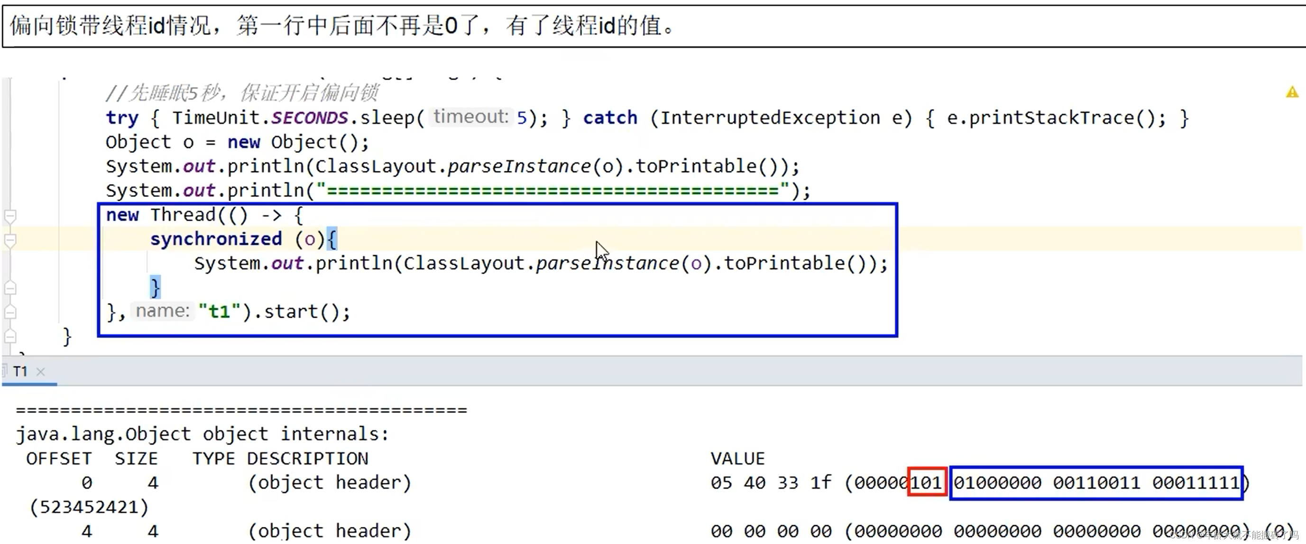Screen dimensions: 1306x544
Task: Click the 'TYPE DESCRIPTION' header in output
Action: (x=280, y=458)
